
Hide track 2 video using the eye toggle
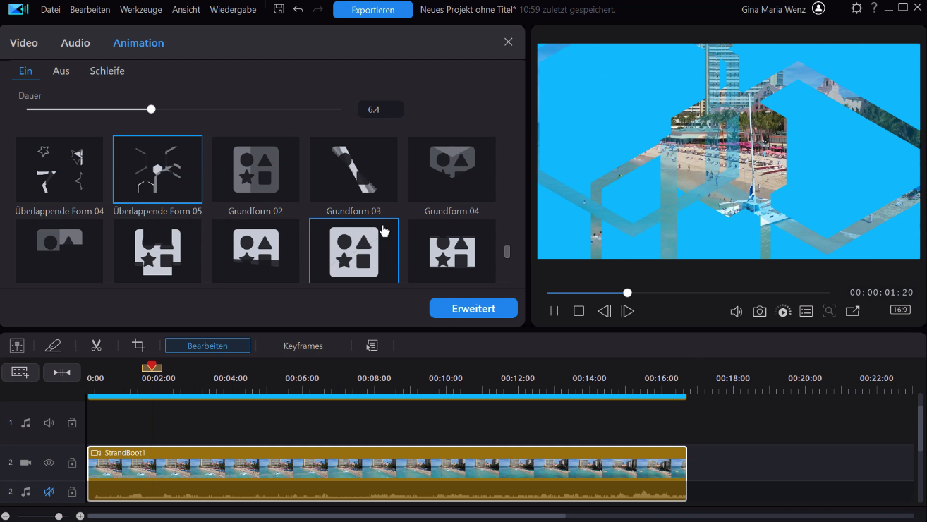(48, 463)
